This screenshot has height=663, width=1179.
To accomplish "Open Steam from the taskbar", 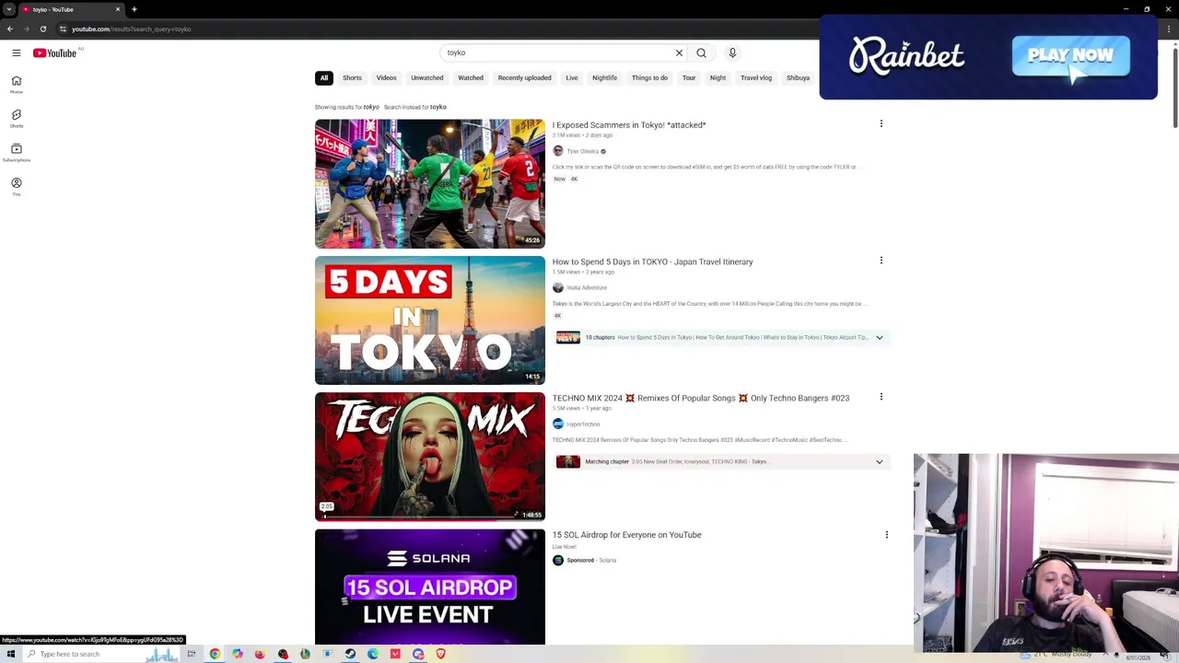I will coord(350,654).
